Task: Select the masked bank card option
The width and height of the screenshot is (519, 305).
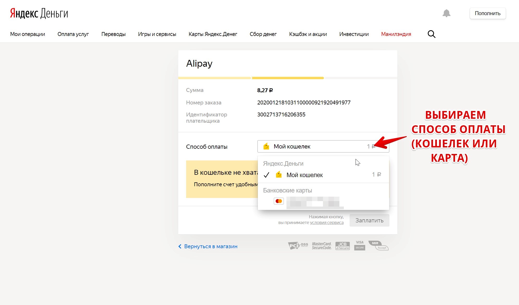Action: (x=323, y=202)
